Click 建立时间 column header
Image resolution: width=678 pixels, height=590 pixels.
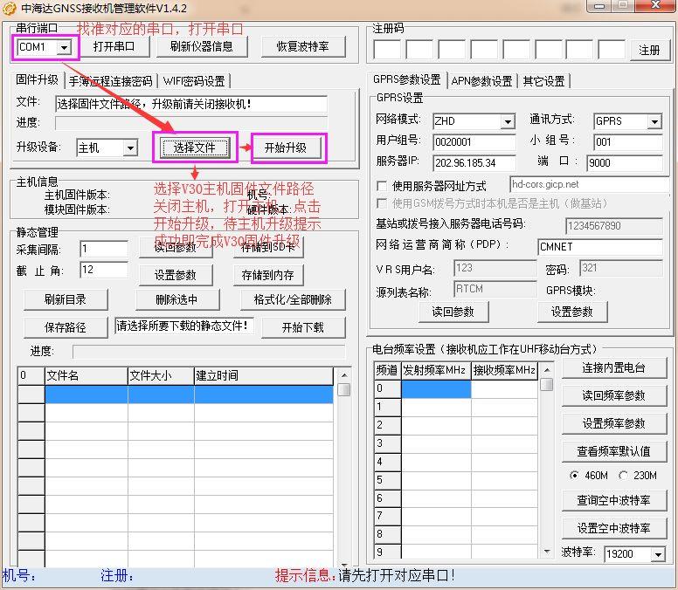click(x=264, y=375)
